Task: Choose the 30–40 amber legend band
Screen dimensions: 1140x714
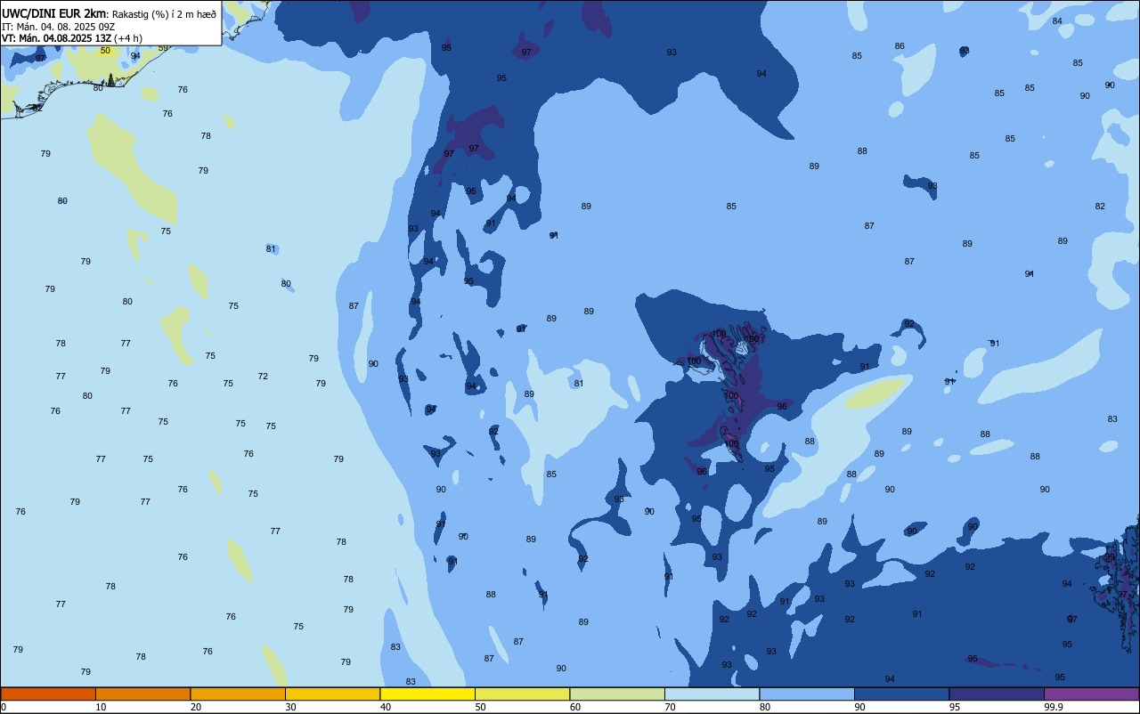Action: (332, 694)
